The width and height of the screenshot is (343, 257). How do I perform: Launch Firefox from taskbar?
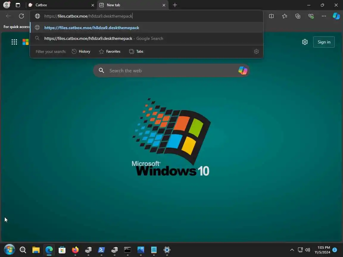(75, 250)
